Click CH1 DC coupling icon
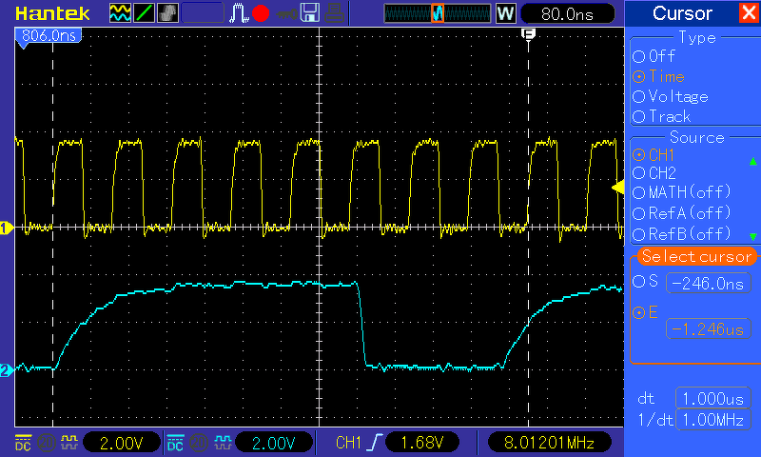The width and height of the screenshot is (761, 457). tap(23, 443)
